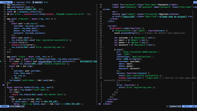Image resolution: width=197 pixels, height=111 pixels.
Task: Click the async function tokVerify line
Action: coord(30,87)
